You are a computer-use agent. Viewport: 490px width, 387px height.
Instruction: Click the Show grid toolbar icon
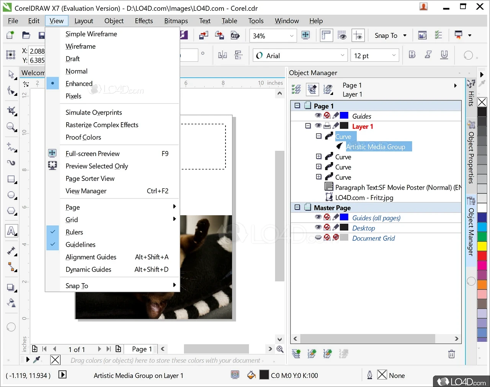click(x=342, y=35)
